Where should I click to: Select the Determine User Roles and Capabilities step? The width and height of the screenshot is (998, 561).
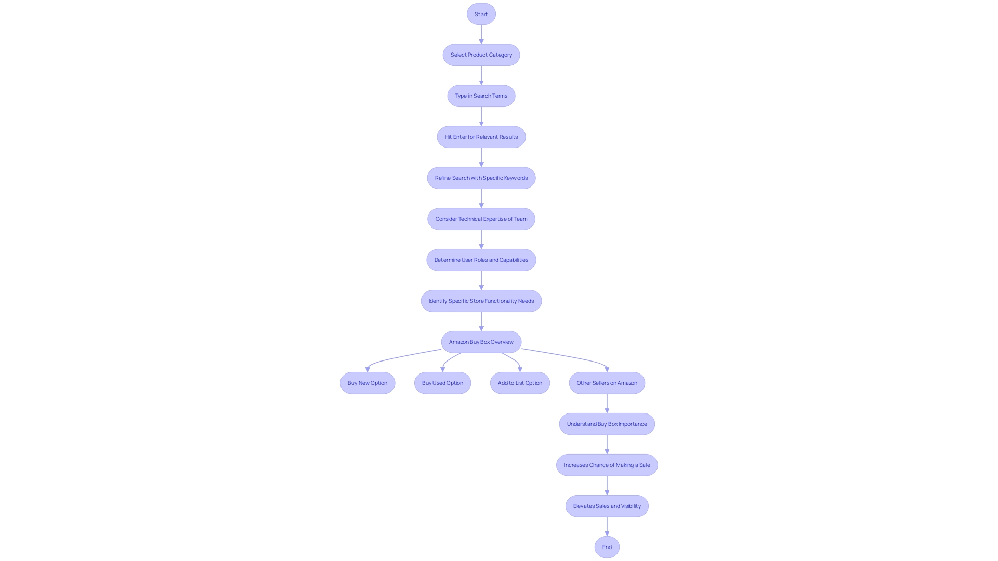[481, 260]
